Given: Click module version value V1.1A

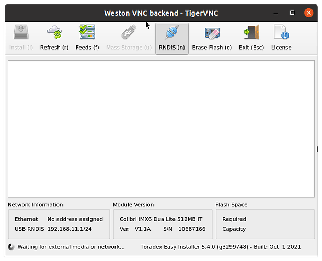Looking at the screenshot, I should pos(143,229).
